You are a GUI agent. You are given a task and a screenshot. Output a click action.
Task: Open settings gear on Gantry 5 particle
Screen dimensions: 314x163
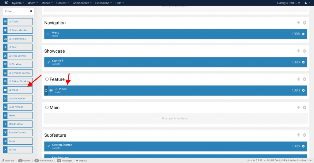pos(303,62)
